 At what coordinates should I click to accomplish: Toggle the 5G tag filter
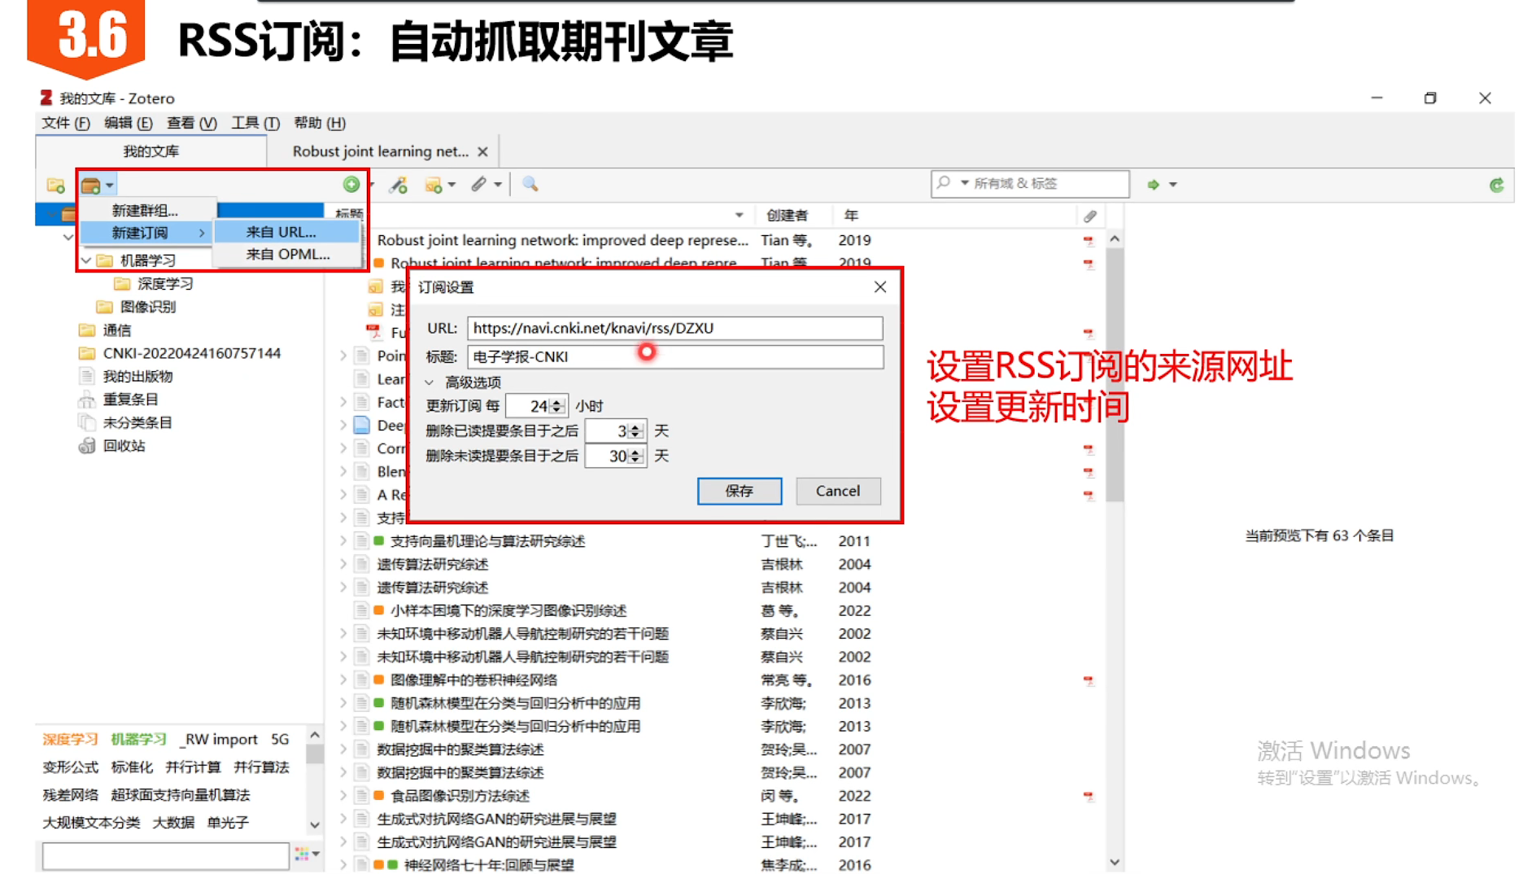[280, 739]
